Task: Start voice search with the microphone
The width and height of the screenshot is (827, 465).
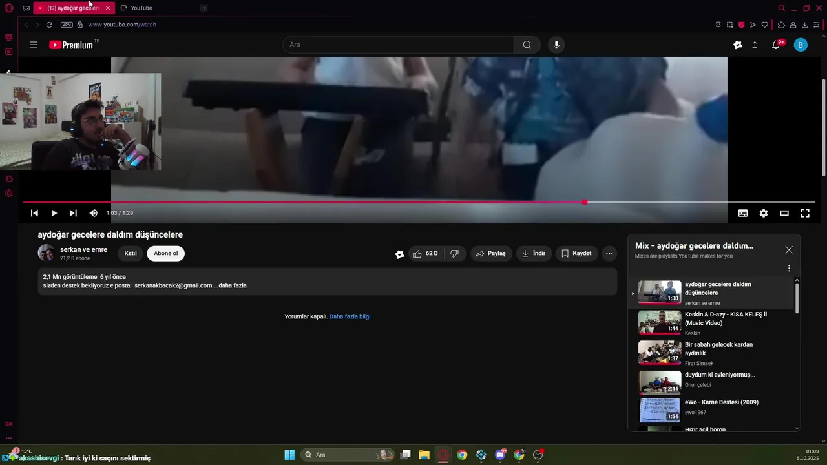Action: click(556, 45)
